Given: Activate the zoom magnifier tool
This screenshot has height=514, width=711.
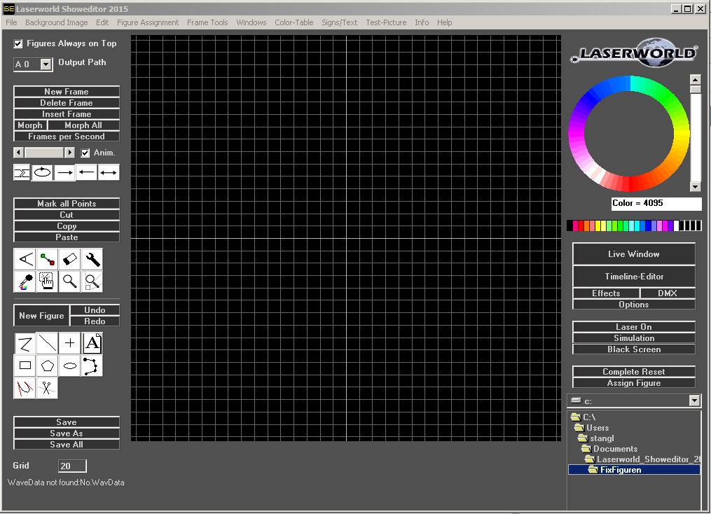Looking at the screenshot, I should point(69,281).
